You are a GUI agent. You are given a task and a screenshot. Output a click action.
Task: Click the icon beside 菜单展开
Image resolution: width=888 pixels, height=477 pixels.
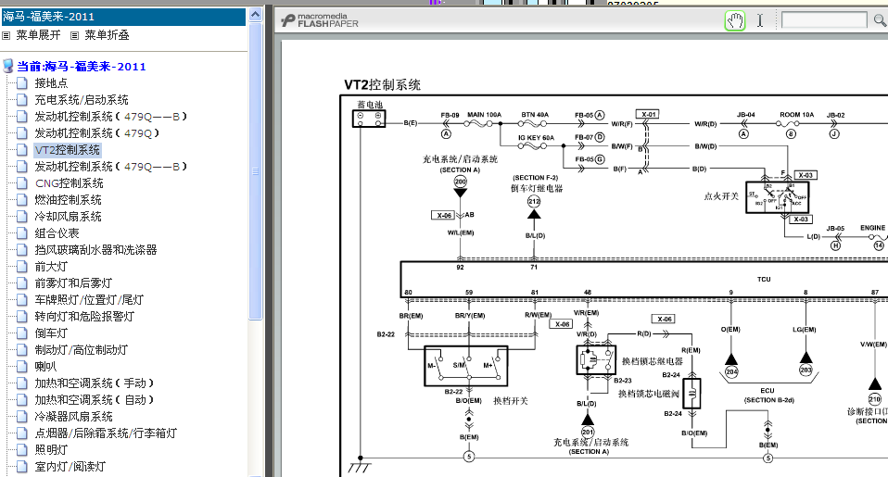[x=6, y=35]
